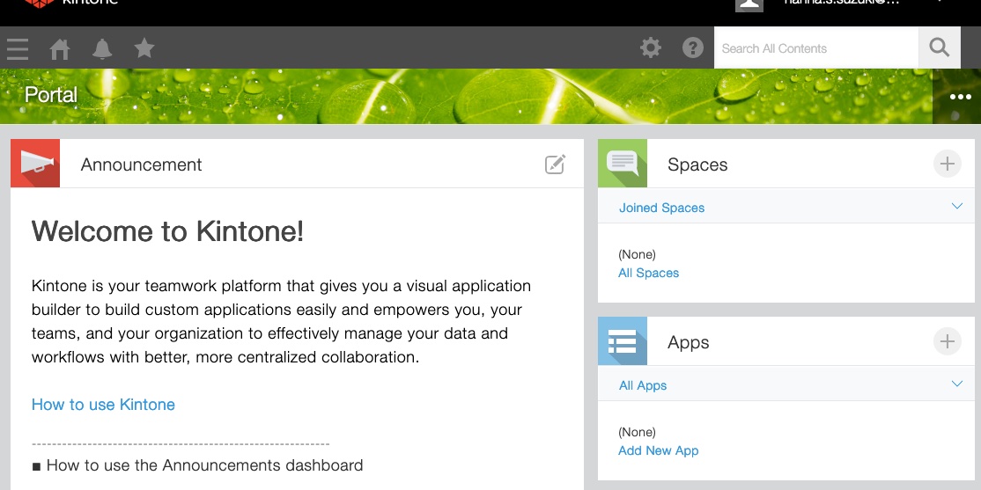
Task: Open the settings gear menu
Action: pos(651,48)
